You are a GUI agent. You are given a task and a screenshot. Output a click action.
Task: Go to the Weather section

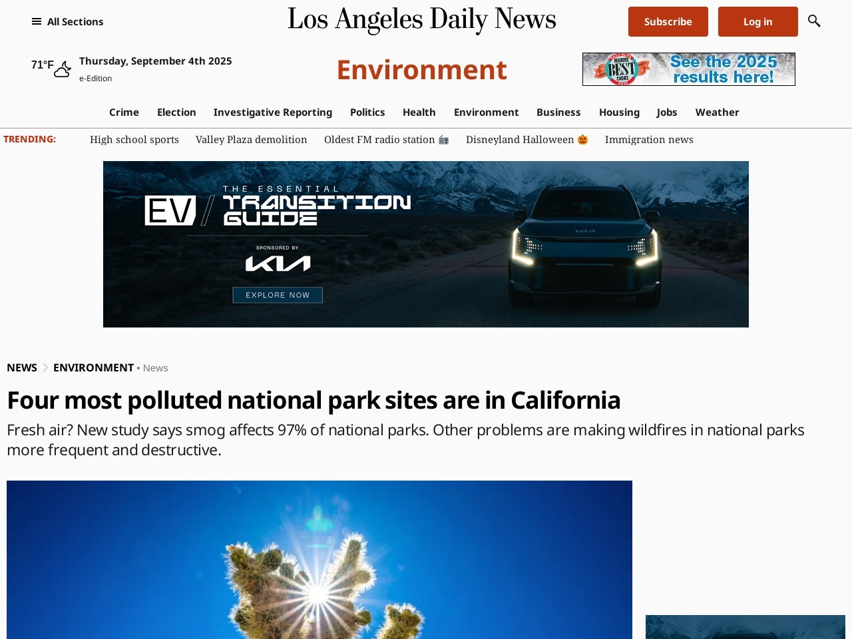718,112
